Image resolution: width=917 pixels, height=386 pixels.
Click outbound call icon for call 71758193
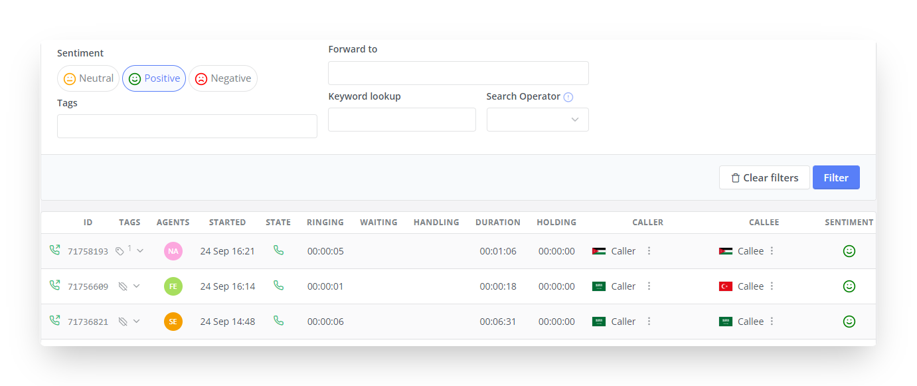(x=54, y=250)
